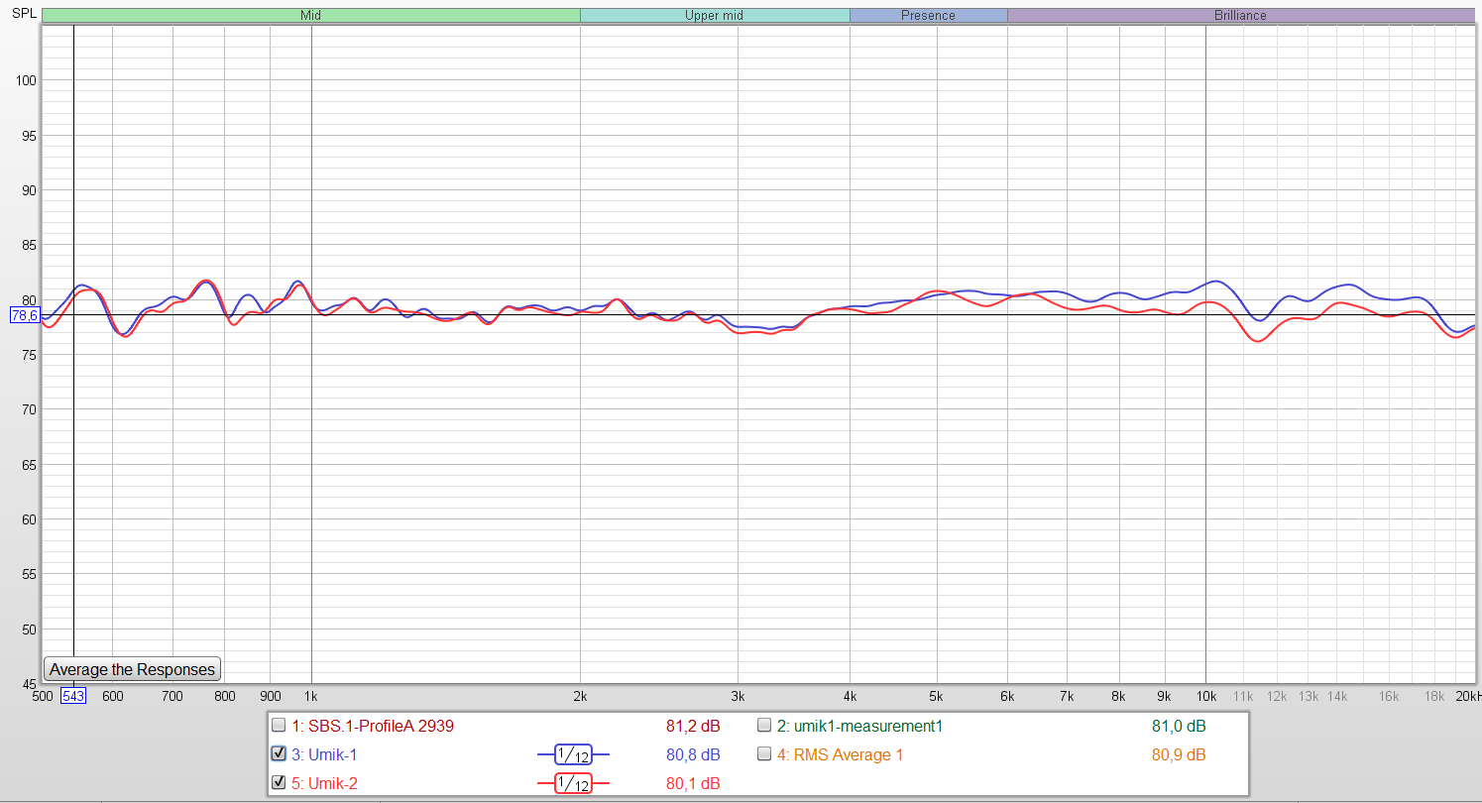Click the 78,6 cursor level readout
Screen dimensions: 1482x803
pos(24,315)
